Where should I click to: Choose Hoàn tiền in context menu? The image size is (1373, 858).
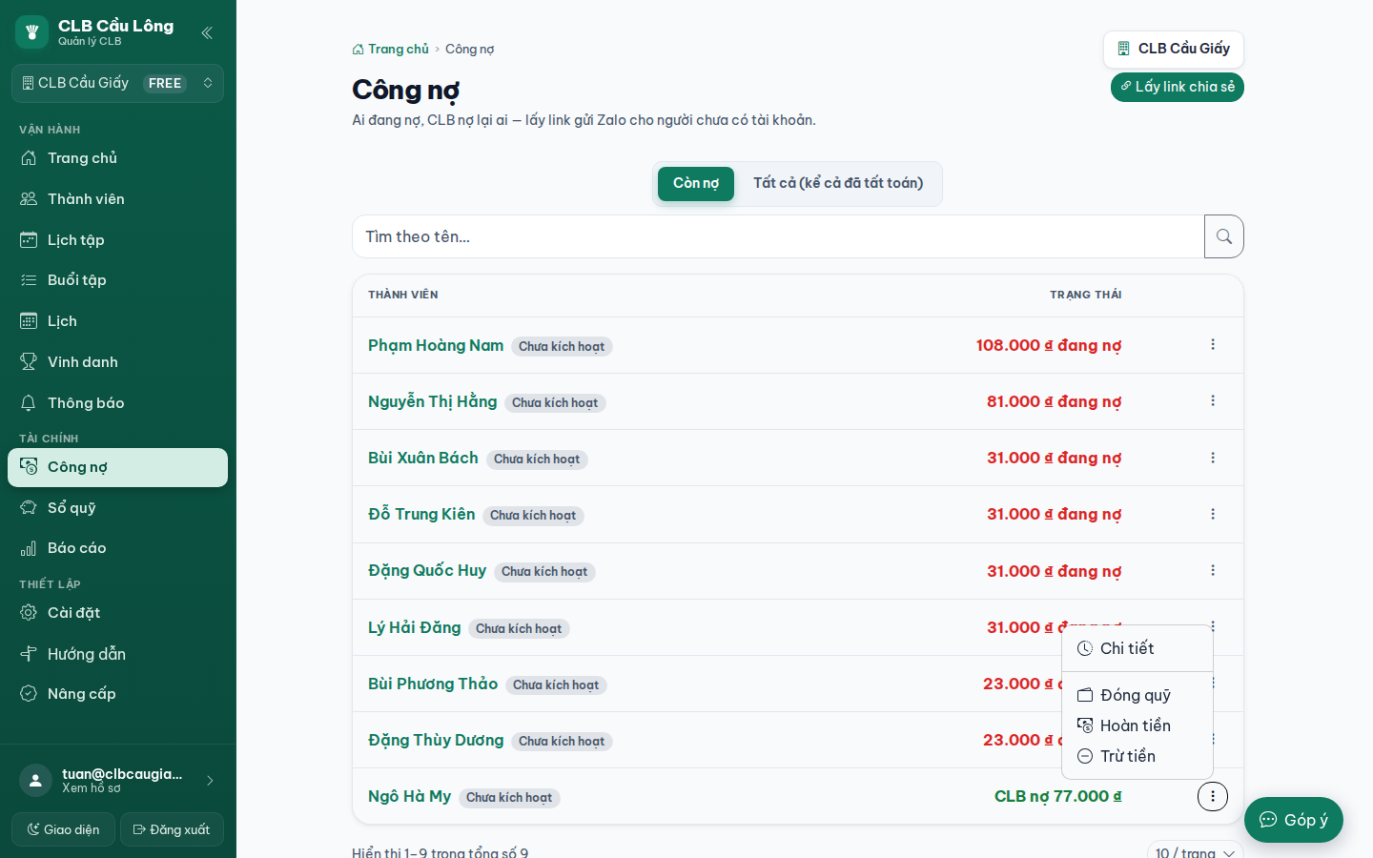pos(1137,725)
